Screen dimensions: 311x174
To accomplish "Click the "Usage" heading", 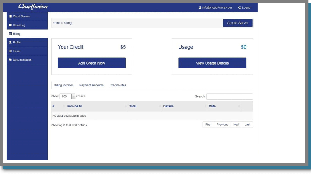I will click(186, 47).
